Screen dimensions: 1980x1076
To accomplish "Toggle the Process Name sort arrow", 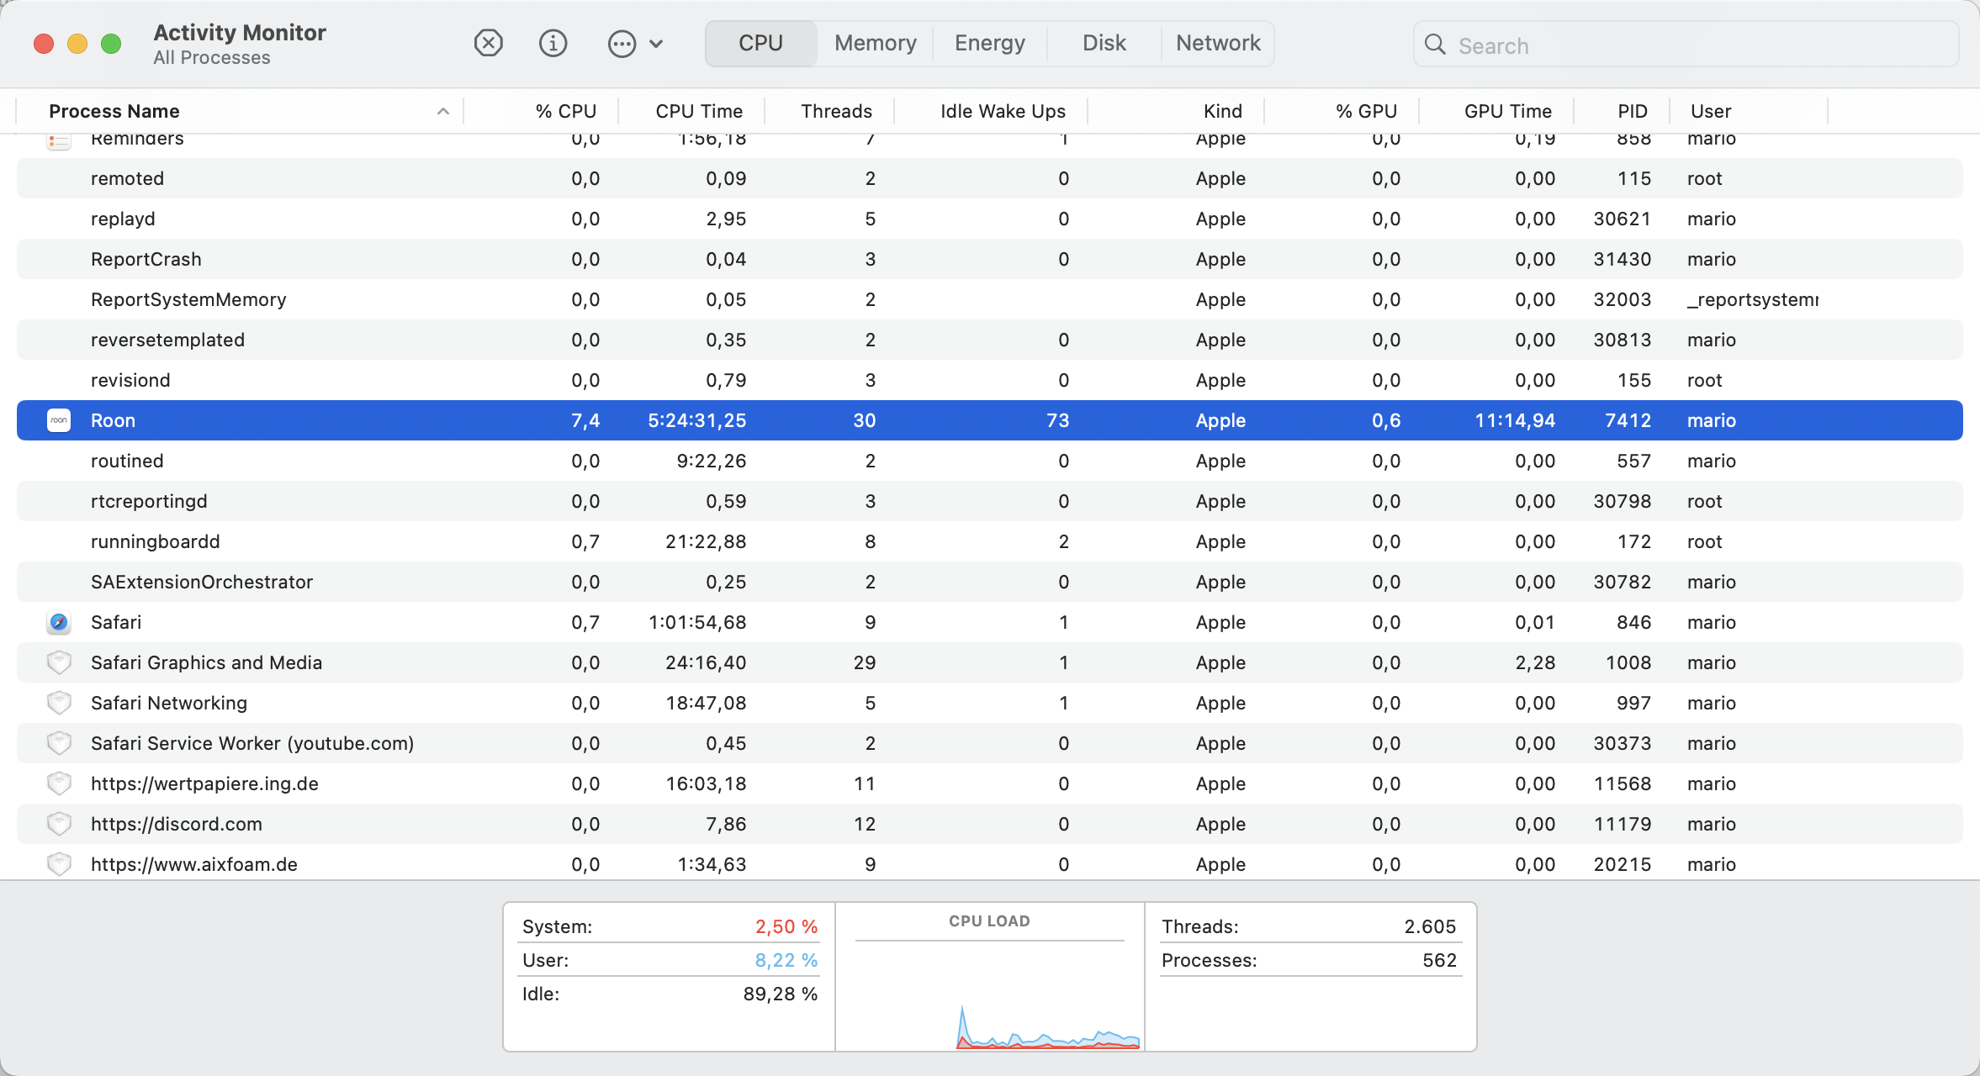I will point(443,111).
